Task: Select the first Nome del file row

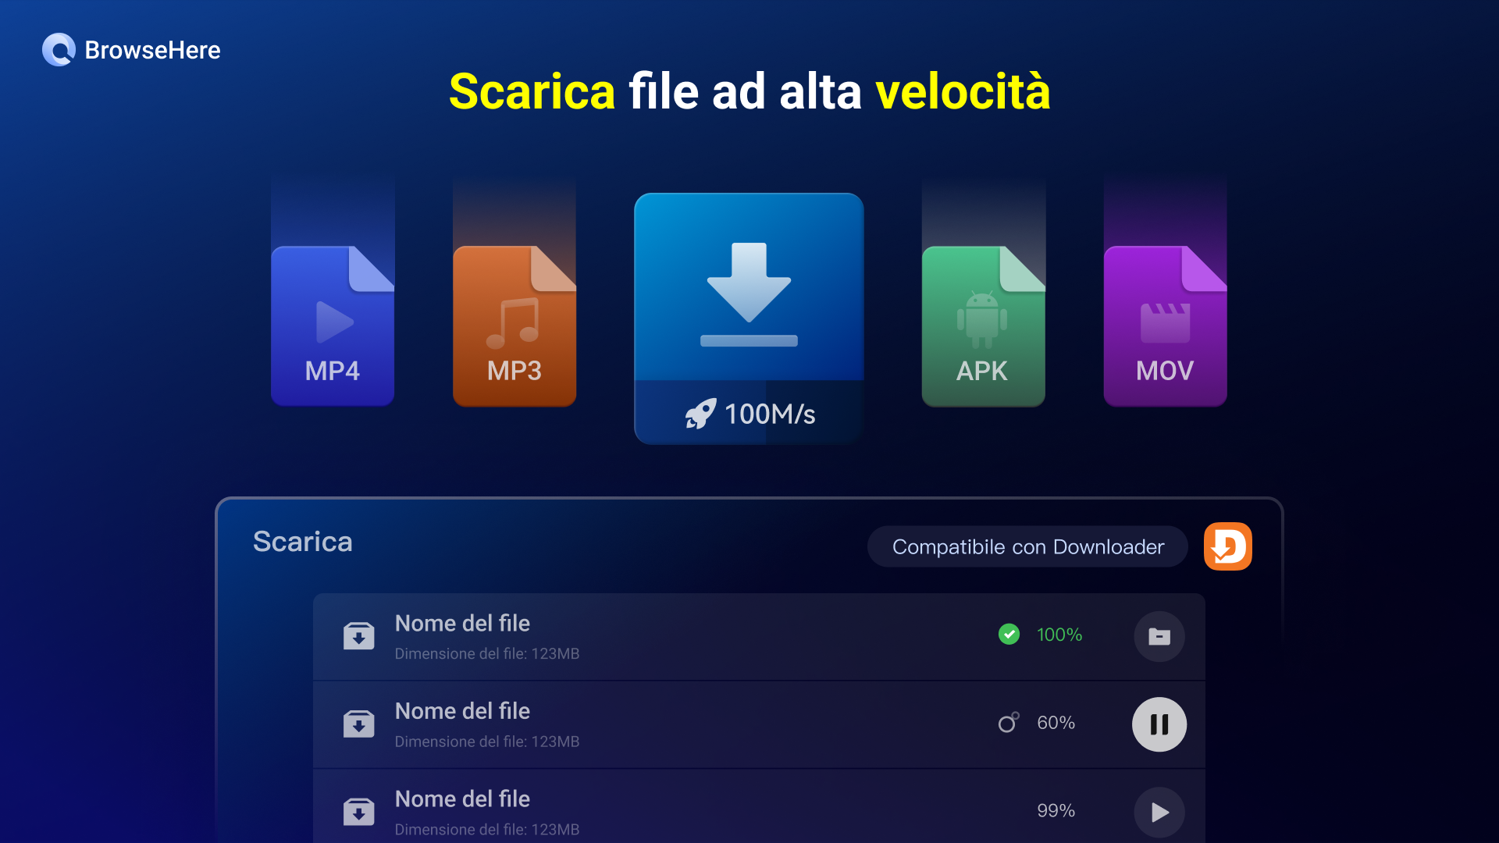Action: tap(759, 637)
